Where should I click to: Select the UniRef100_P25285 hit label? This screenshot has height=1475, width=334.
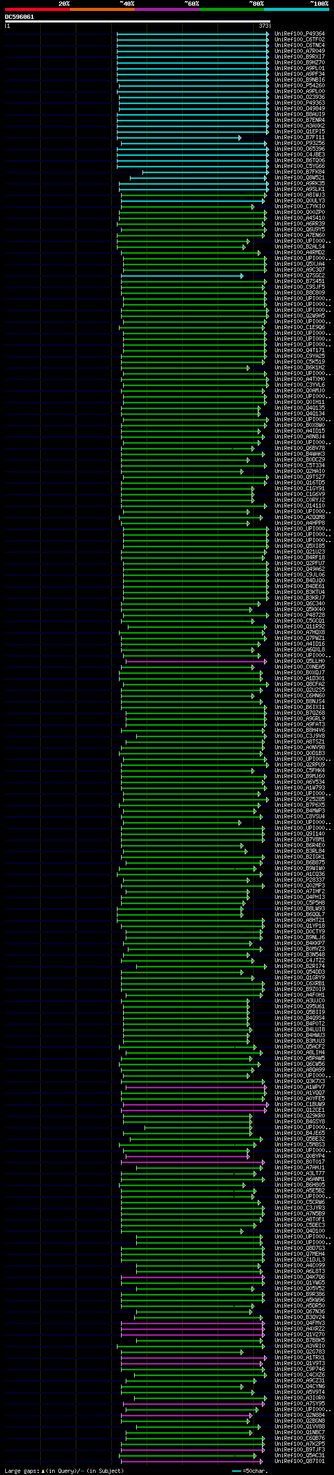point(300,800)
